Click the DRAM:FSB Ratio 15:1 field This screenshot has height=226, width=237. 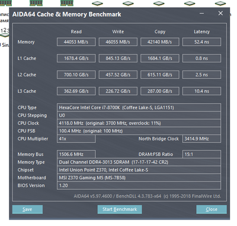pos(201,154)
